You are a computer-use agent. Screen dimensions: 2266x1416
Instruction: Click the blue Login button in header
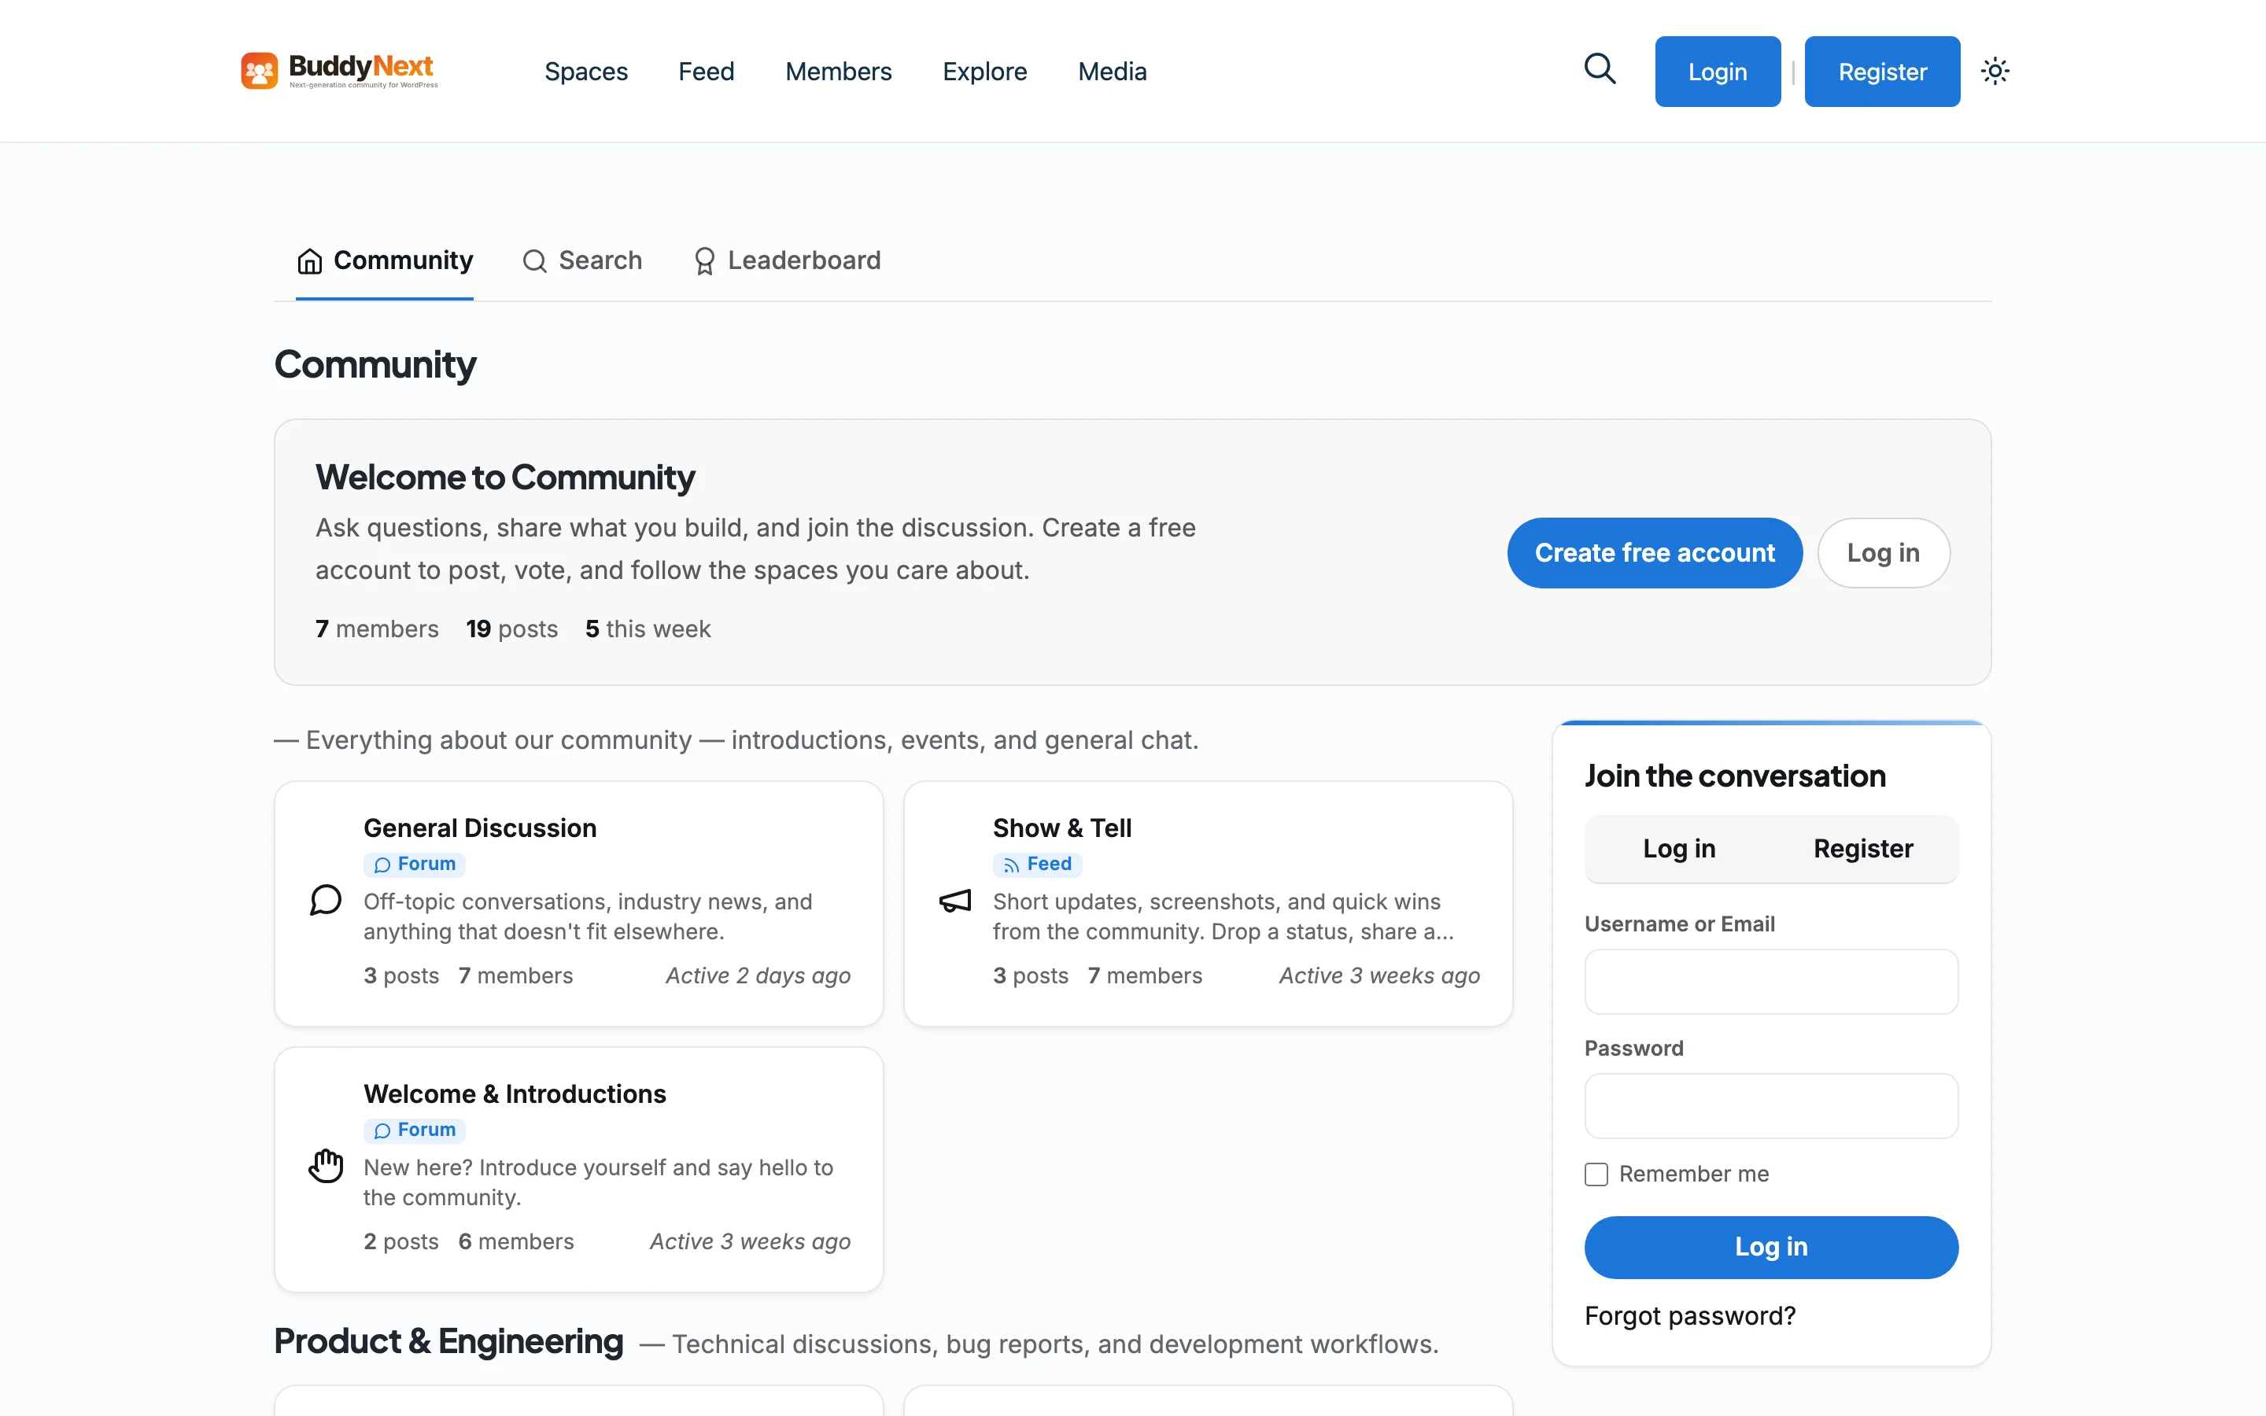pyautogui.click(x=1718, y=71)
